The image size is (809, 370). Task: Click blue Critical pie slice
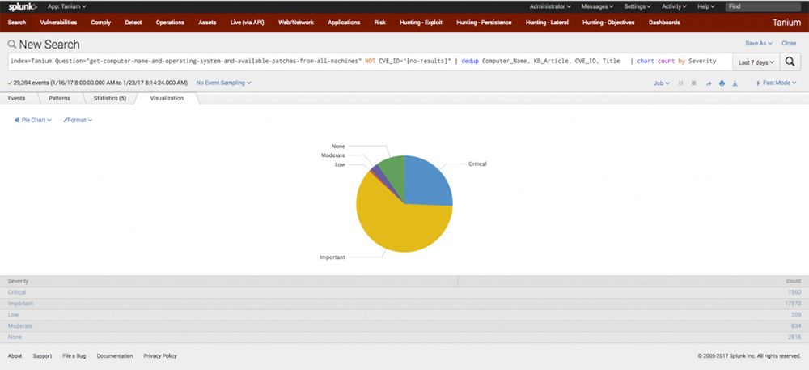426,181
